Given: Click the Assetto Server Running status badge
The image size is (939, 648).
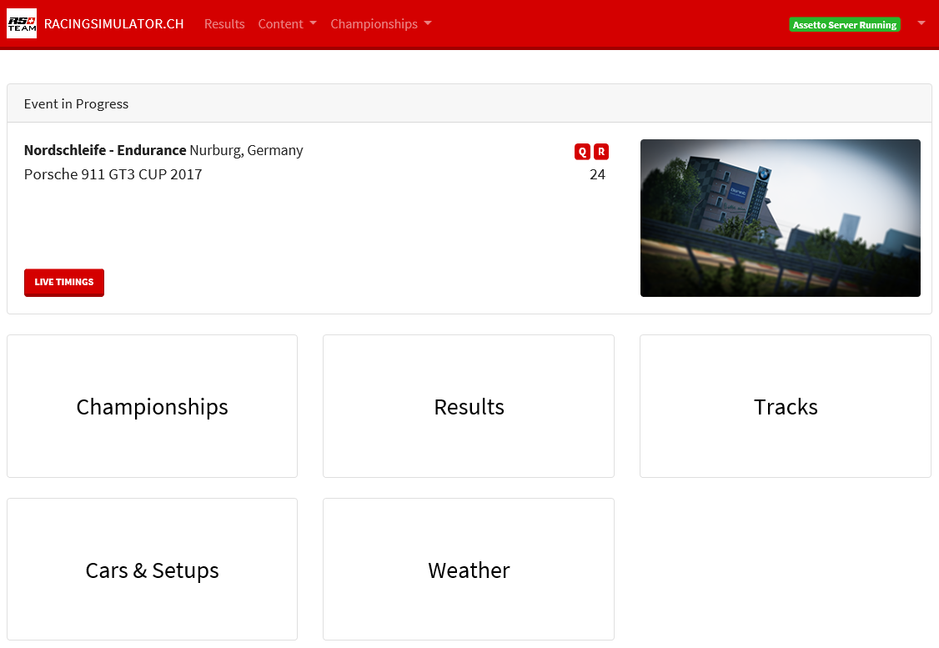Looking at the screenshot, I should pos(845,24).
